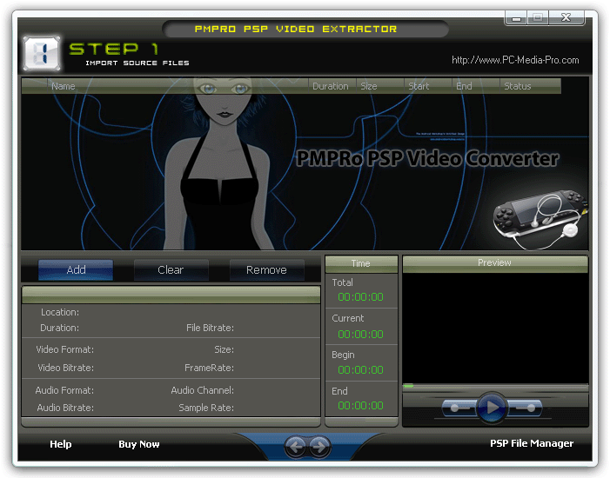This screenshot has height=478, width=610.
Task: Click the Begin time value
Action: click(360, 369)
